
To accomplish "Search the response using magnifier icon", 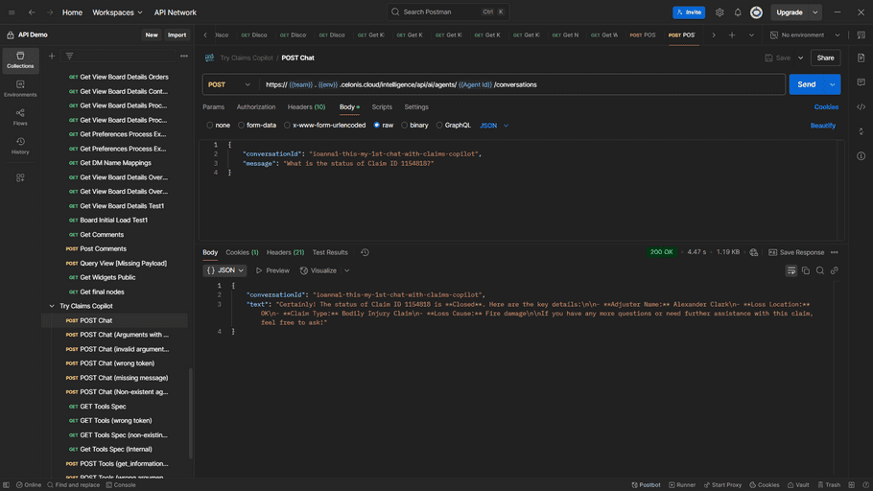I will coord(820,270).
